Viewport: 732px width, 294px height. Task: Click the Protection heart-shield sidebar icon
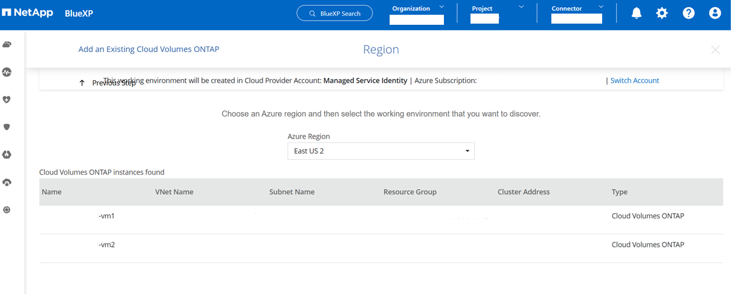click(x=7, y=100)
